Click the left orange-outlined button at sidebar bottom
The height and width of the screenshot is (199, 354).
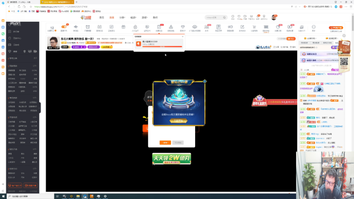pyautogui.click(x=15, y=185)
